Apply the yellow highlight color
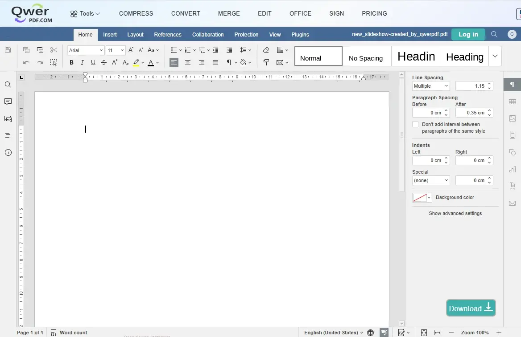 (x=136, y=62)
